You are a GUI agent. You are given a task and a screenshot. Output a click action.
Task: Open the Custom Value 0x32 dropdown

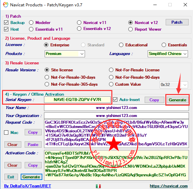tap(174, 85)
